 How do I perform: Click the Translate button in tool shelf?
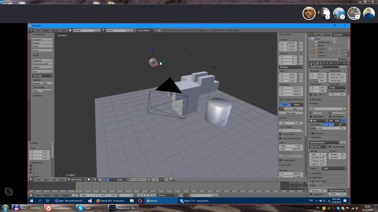(43, 40)
